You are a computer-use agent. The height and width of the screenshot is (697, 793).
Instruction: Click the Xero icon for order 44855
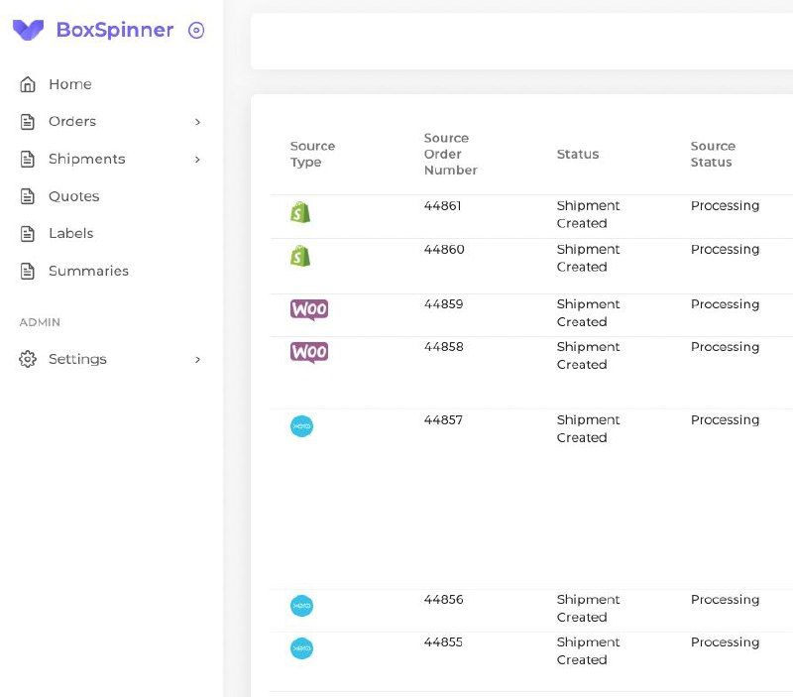(302, 648)
